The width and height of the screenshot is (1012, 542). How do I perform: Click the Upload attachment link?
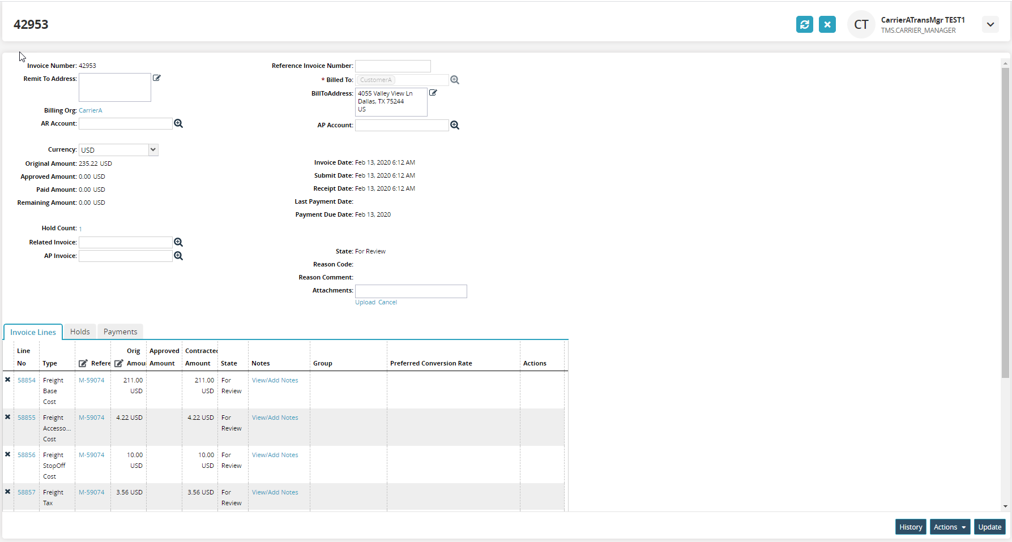pos(365,302)
